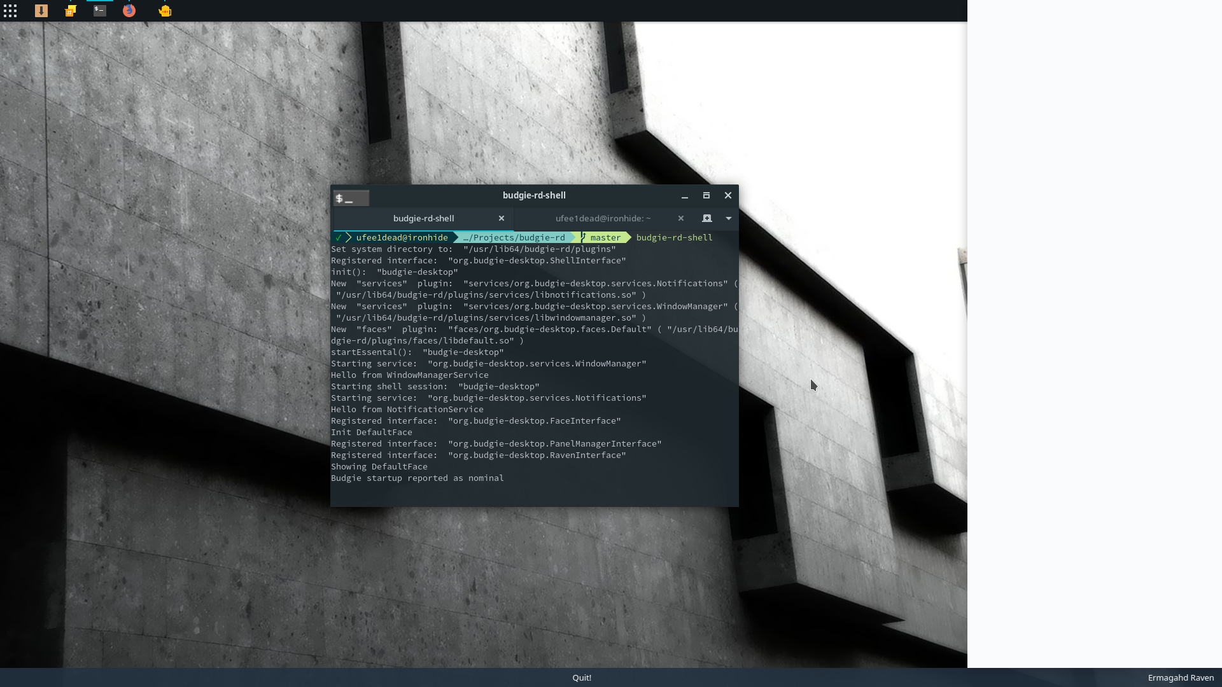Image resolution: width=1222 pixels, height=687 pixels.
Task: Open the IRC chat app icon
Action: coord(71,11)
